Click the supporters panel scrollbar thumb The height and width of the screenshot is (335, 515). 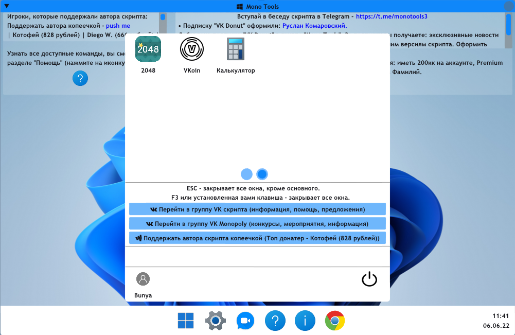(x=163, y=17)
